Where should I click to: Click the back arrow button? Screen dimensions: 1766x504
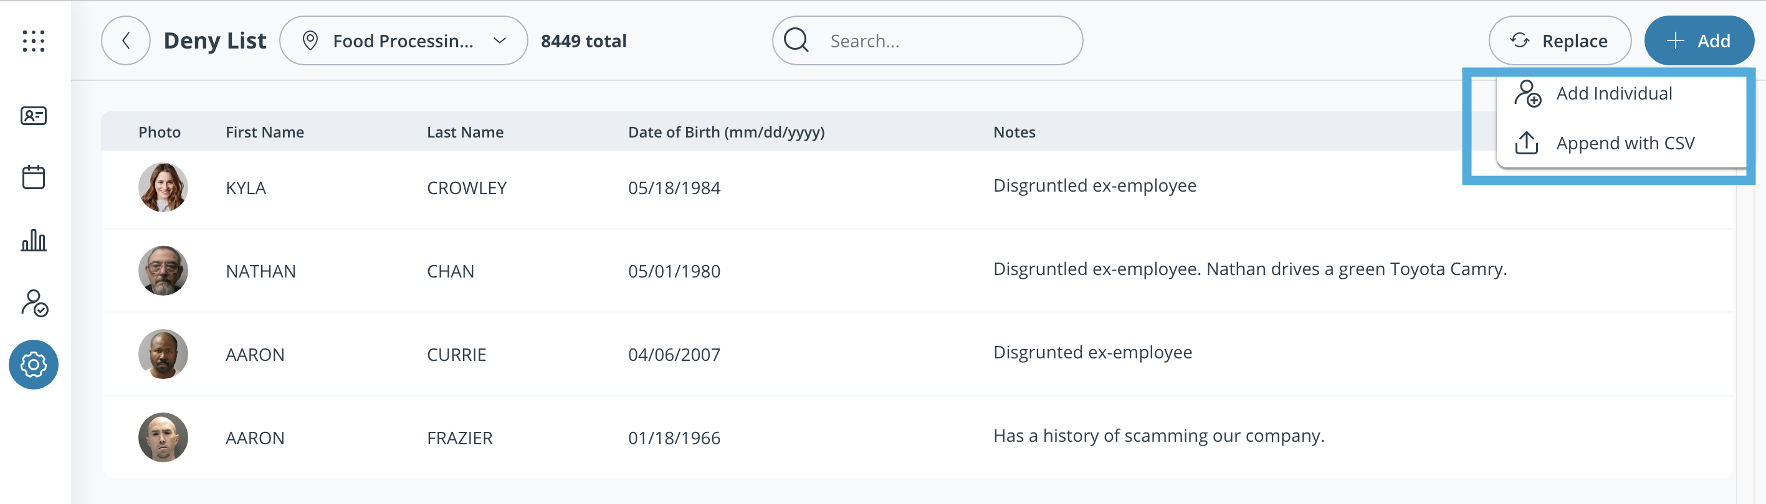[125, 41]
